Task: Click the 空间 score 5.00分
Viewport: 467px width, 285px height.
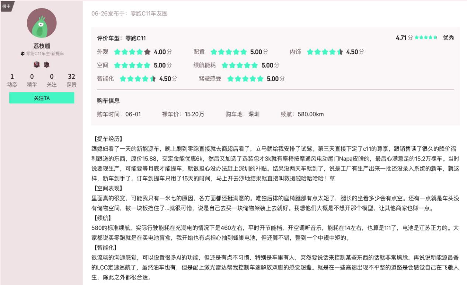Action: [163, 65]
